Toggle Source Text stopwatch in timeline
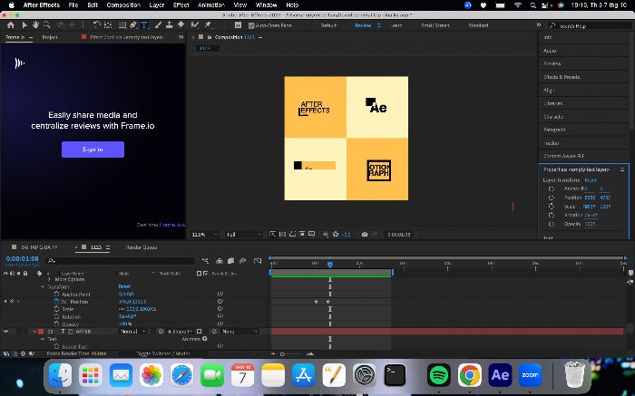Viewport: 635px width, 396px height. (x=56, y=346)
